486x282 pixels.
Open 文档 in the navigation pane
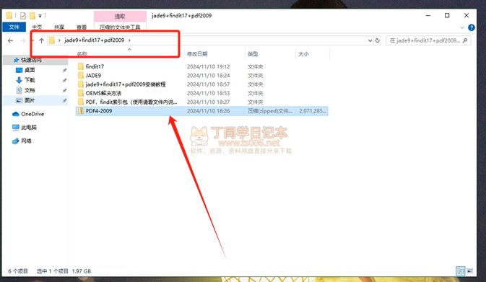[x=30, y=90]
